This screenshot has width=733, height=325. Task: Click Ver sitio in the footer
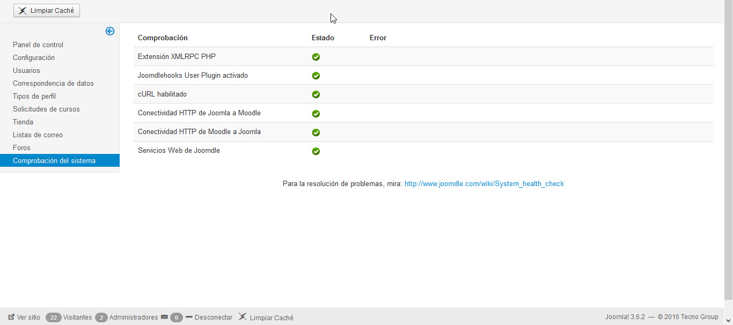(24, 317)
